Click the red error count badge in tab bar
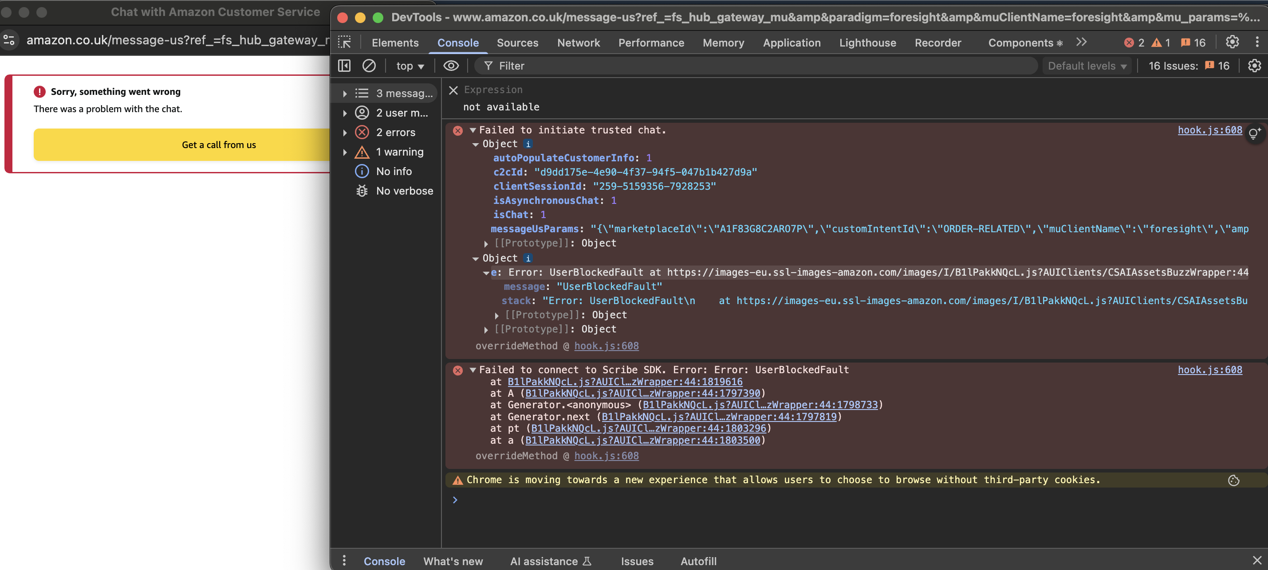The width and height of the screenshot is (1268, 570). point(1134,43)
